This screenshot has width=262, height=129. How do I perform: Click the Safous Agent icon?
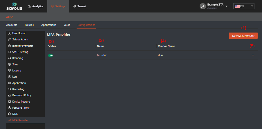click(x=10, y=40)
